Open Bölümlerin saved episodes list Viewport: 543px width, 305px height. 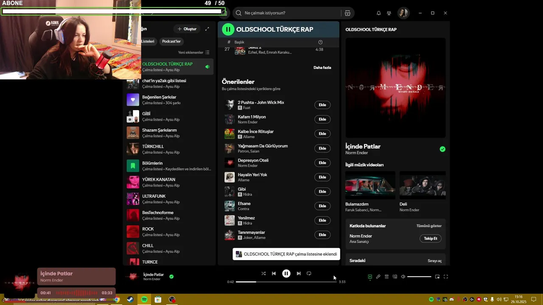(170, 166)
